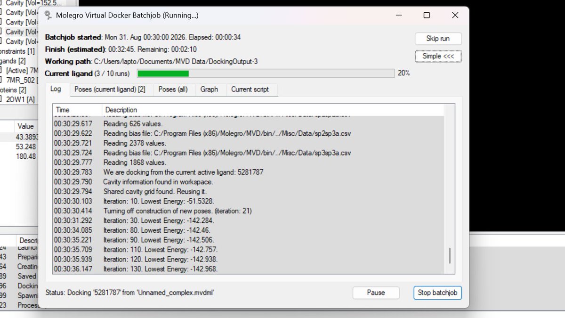Select log row reading sp2sp3a.csv bias file
Viewport: 565px width, 318px height.
pos(248,133)
